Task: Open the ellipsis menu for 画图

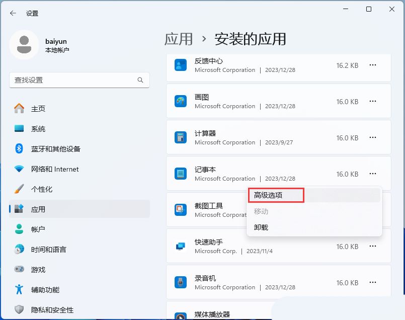Action: (373, 101)
